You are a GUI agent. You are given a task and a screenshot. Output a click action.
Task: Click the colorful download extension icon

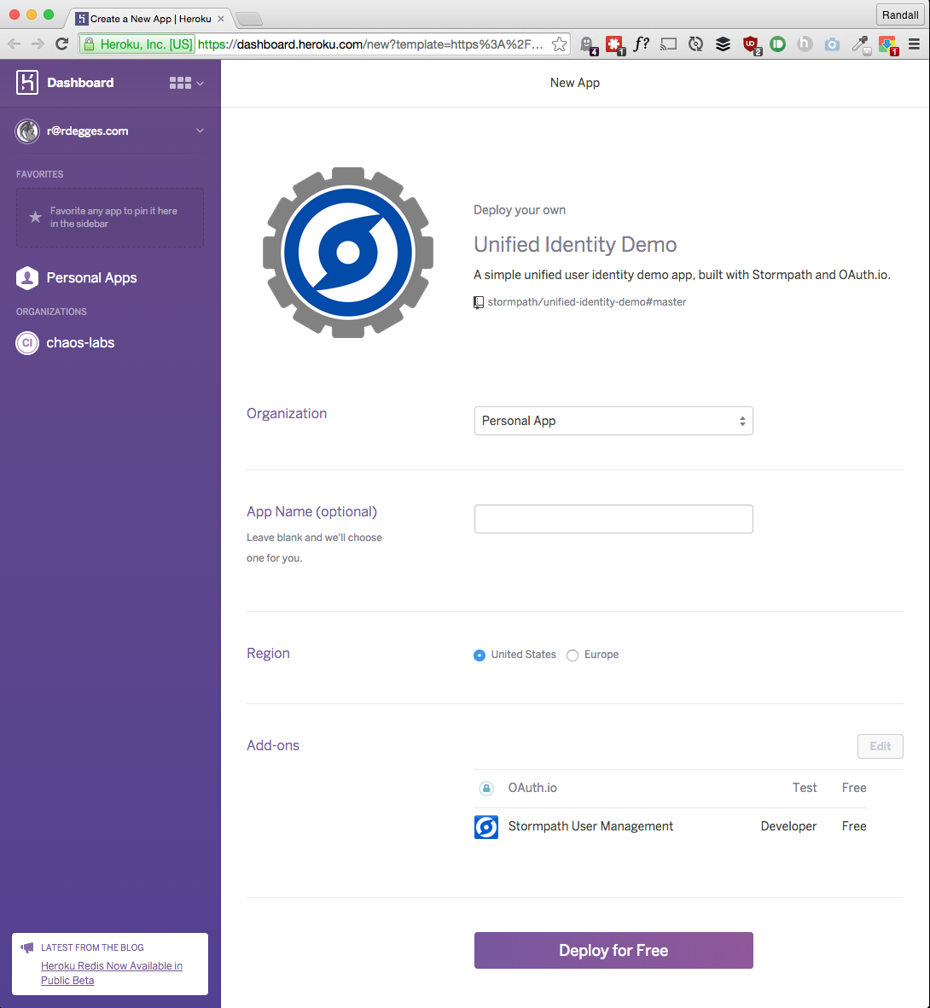click(888, 45)
